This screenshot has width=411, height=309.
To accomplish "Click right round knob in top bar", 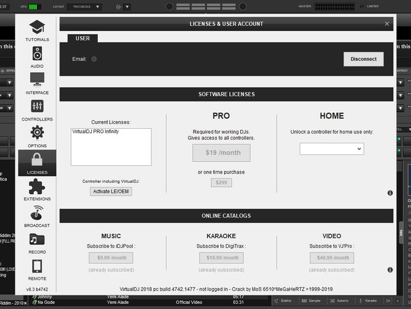I will tap(242, 7).
